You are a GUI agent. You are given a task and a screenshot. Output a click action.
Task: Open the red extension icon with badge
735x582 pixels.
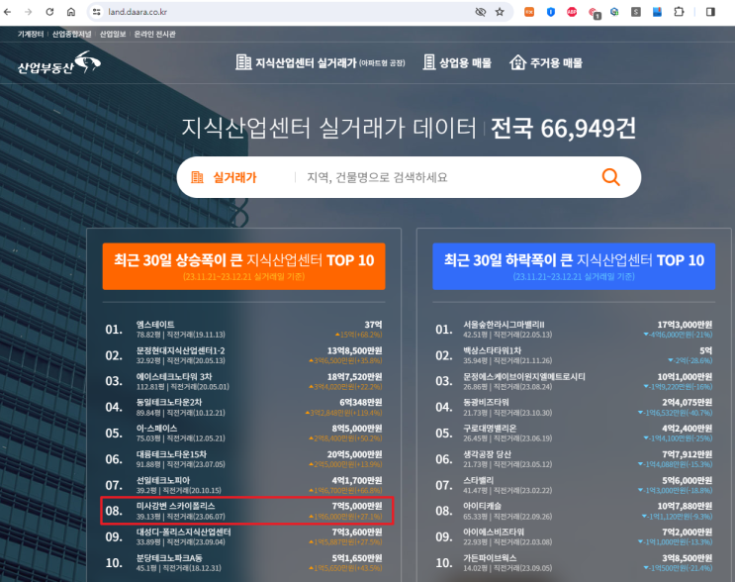coord(594,13)
